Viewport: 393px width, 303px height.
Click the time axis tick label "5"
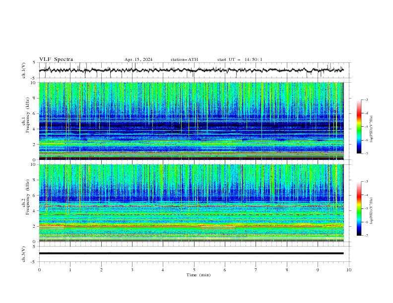click(194, 270)
